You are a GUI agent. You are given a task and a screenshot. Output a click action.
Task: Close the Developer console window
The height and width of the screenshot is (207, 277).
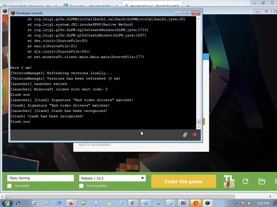pos(196,13)
